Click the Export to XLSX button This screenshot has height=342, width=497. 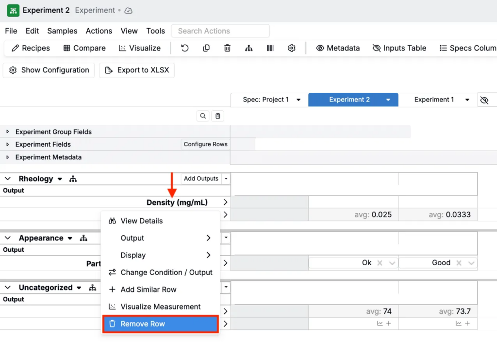[x=137, y=70]
